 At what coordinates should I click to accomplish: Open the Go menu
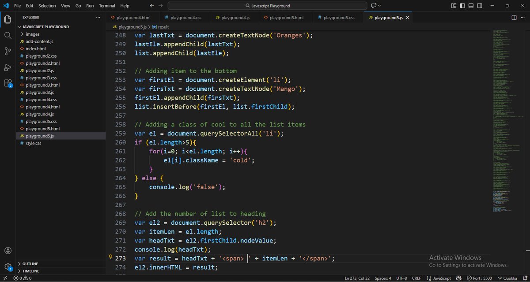coord(78,6)
